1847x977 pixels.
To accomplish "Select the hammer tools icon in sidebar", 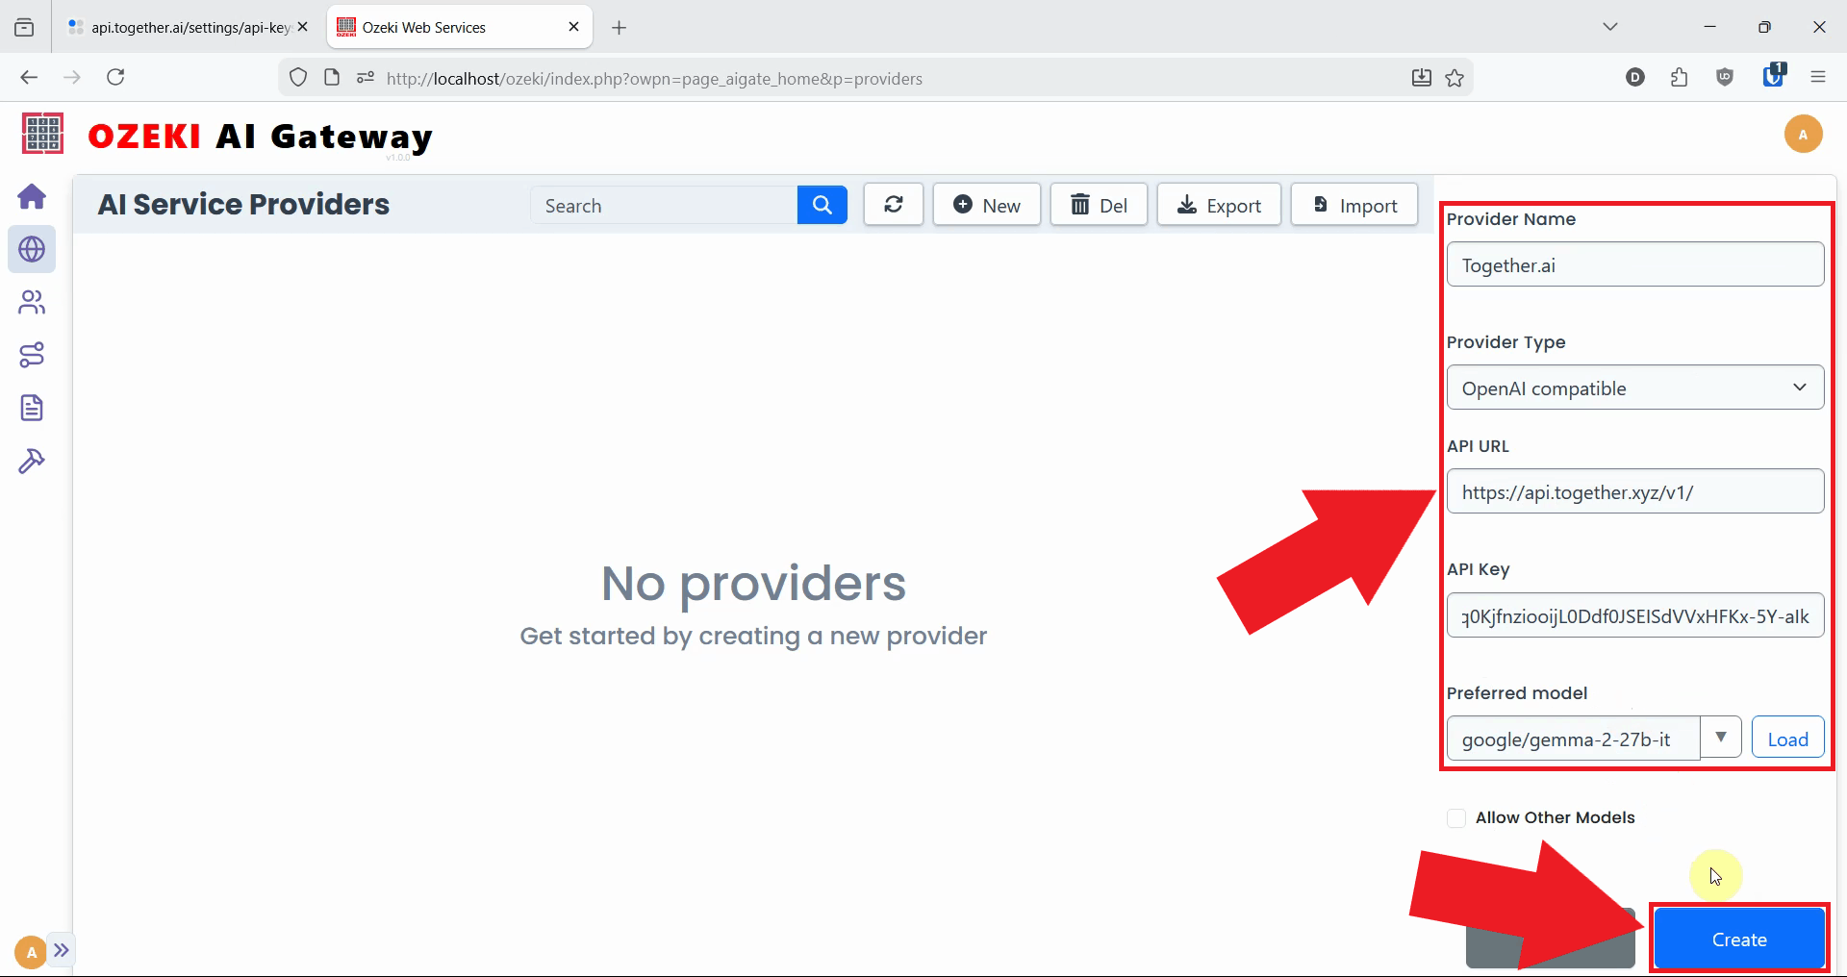I will pos(33,462).
